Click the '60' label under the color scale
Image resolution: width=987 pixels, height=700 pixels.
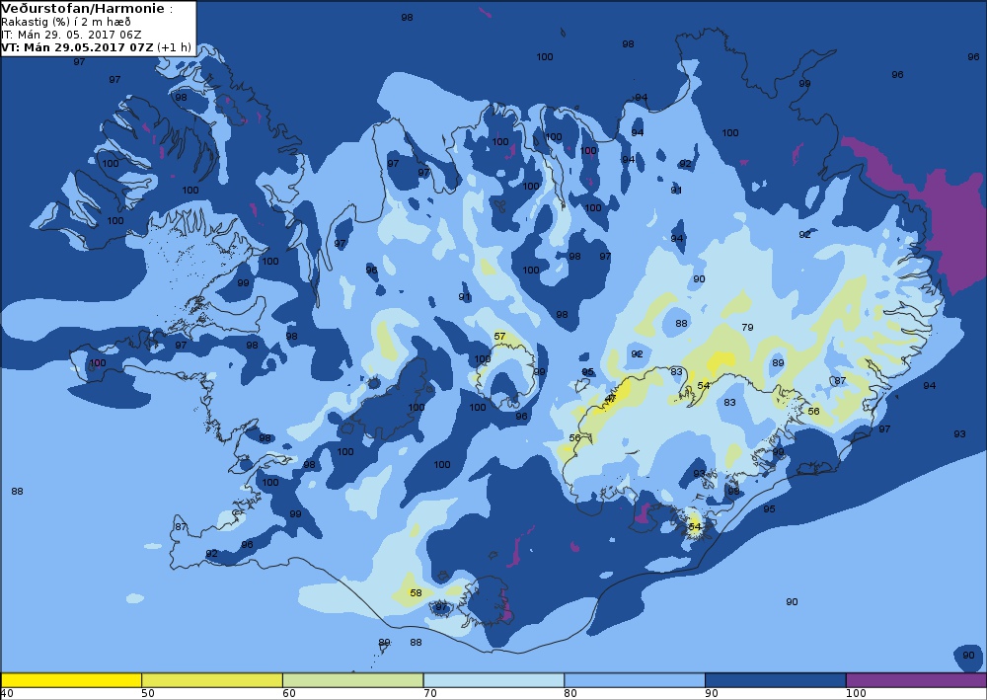289,693
